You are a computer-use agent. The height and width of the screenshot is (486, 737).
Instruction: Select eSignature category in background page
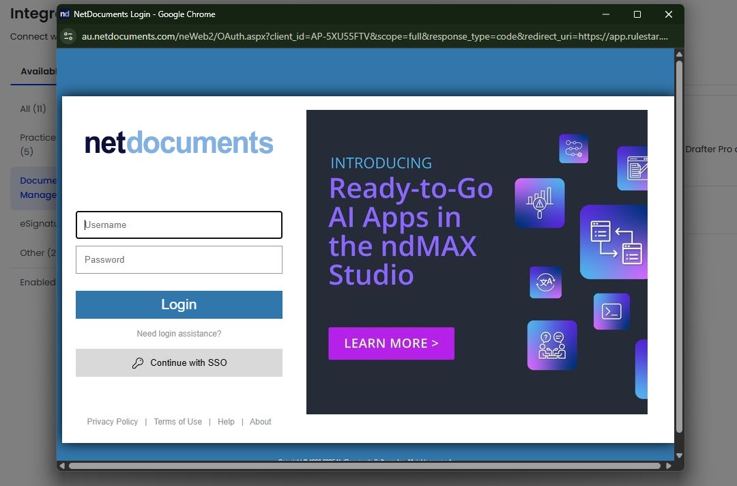point(38,224)
